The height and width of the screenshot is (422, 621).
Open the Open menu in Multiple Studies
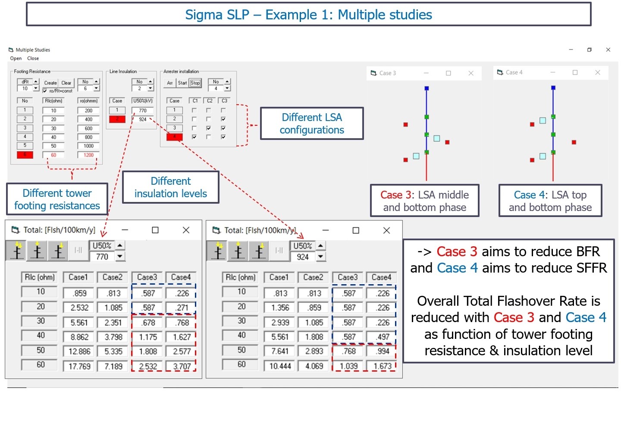pyautogui.click(x=16, y=58)
